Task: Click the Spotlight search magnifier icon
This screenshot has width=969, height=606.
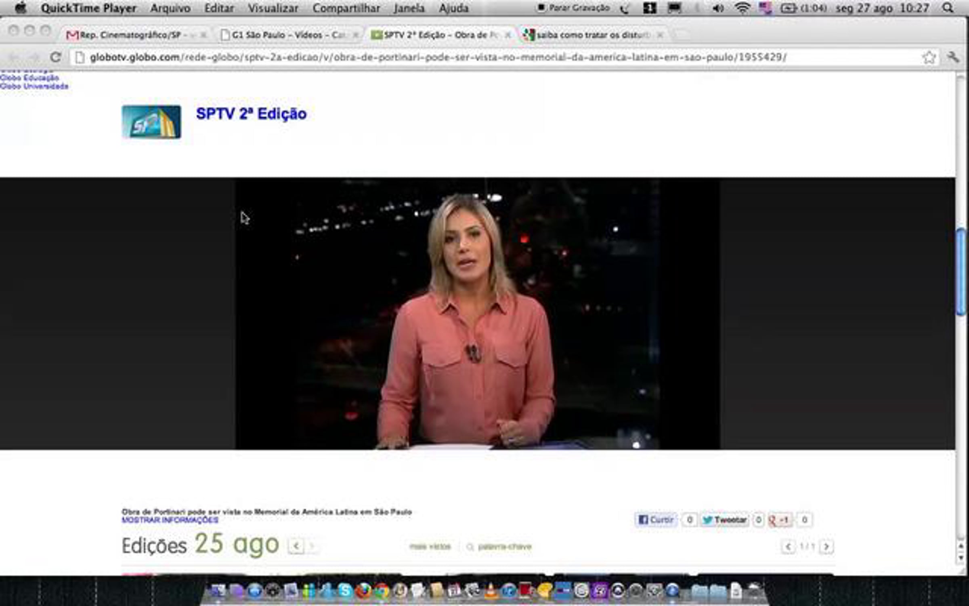Action: pos(948,8)
